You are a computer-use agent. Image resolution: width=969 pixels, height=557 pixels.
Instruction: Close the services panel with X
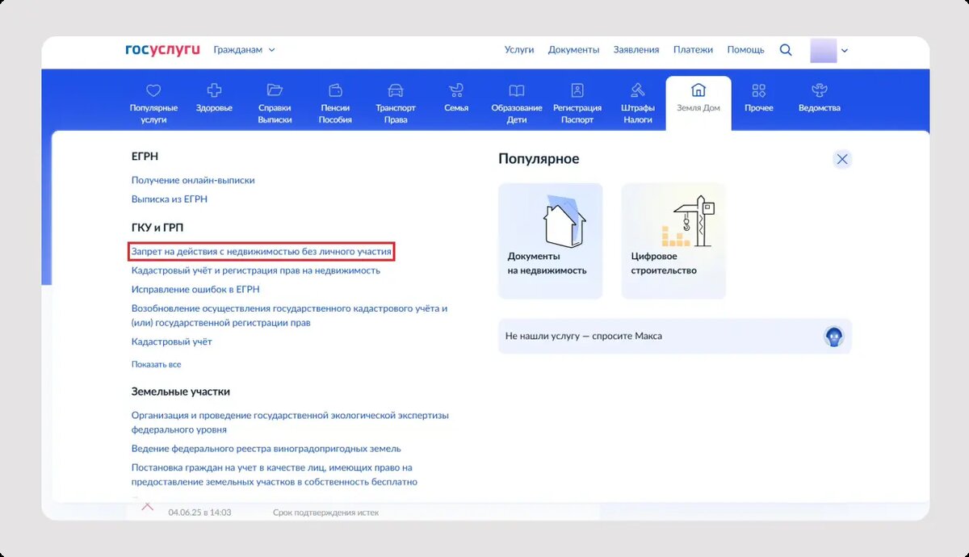tap(842, 159)
